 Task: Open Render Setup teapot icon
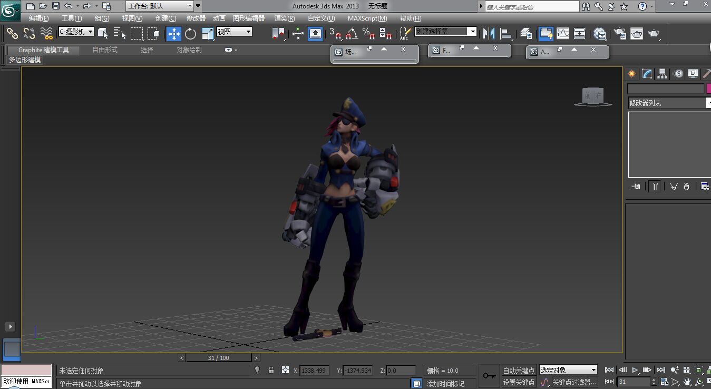pyautogui.click(x=620, y=34)
